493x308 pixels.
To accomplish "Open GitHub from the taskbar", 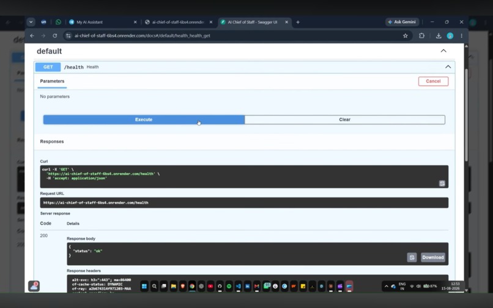I will click(220, 287).
